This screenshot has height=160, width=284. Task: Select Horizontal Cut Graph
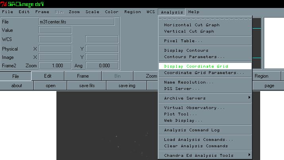[205, 25]
